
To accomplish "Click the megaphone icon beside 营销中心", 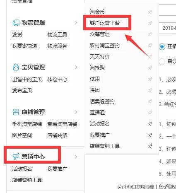I will click(16, 157).
